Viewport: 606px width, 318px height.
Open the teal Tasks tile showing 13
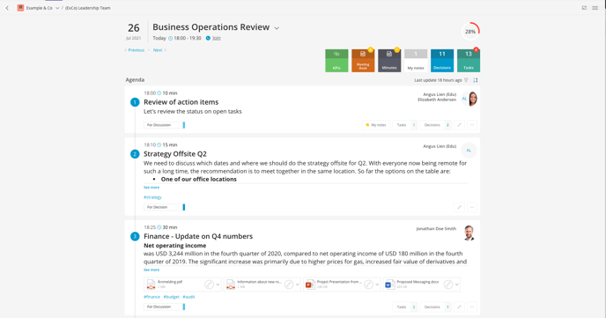click(469, 60)
